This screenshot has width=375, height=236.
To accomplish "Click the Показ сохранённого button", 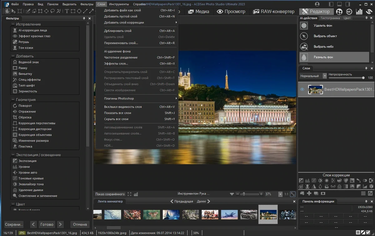I will 110,194.
